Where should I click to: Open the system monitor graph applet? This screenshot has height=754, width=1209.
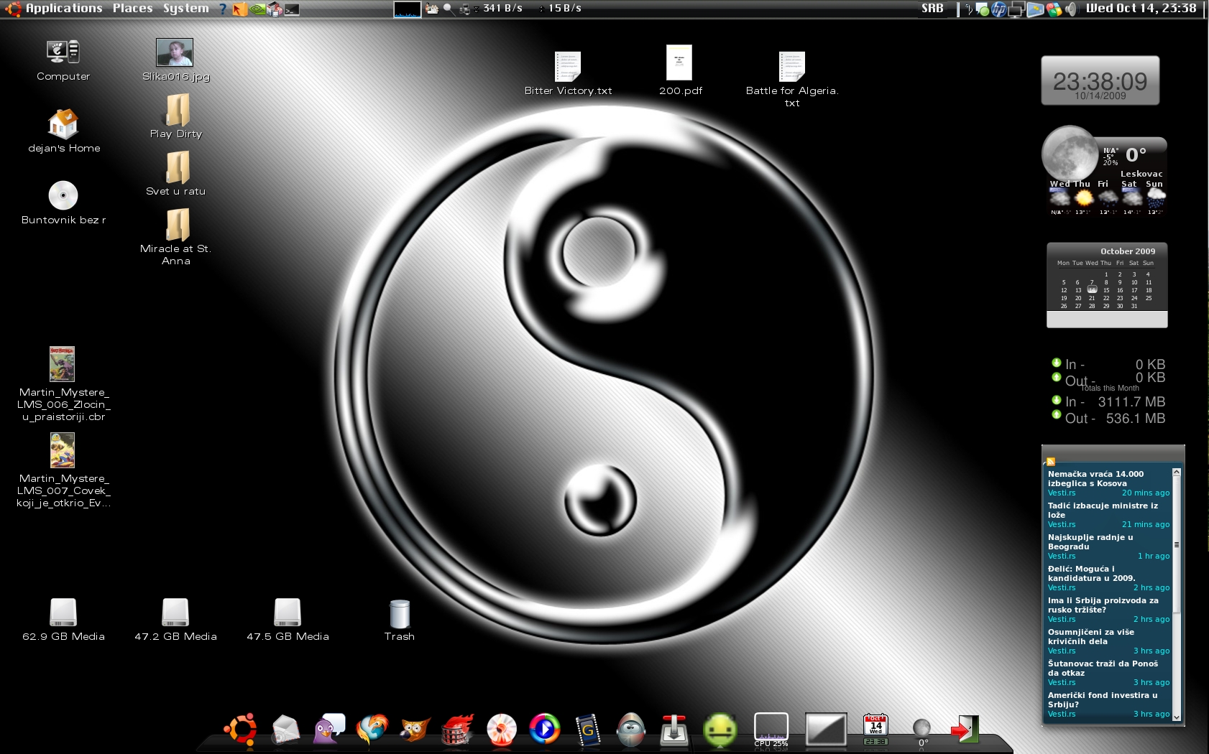pyautogui.click(x=408, y=9)
